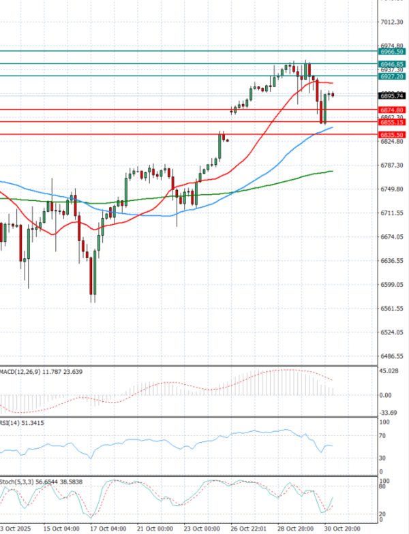Select the current price tag 6895.74
Screen dimensions: 409x534
tap(393, 96)
